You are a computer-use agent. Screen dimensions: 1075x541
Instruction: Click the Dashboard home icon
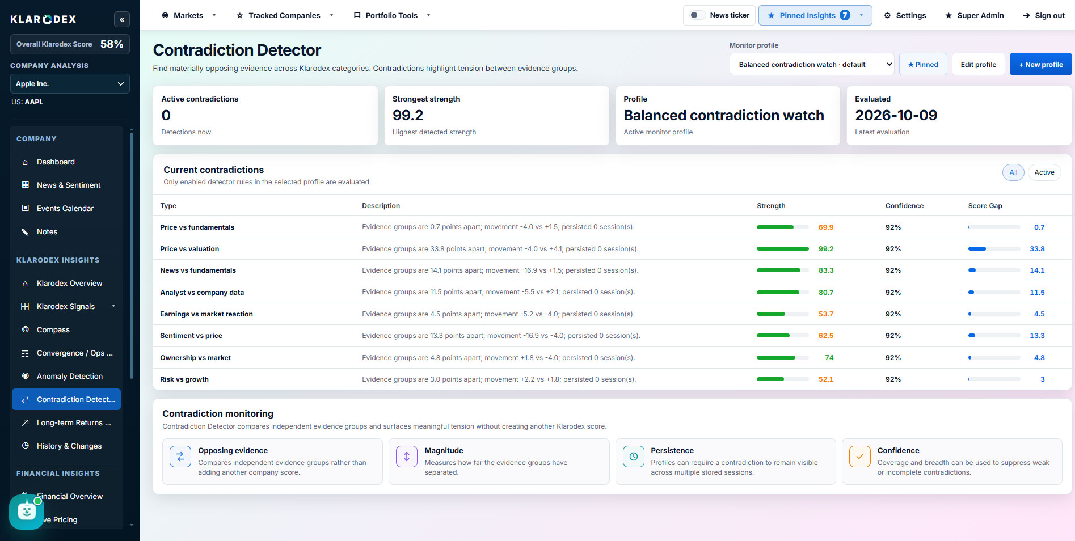click(x=25, y=162)
